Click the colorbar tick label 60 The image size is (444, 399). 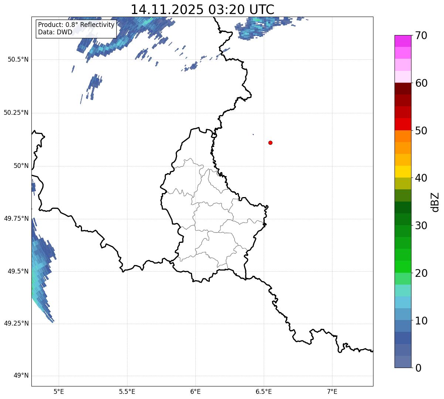tap(421, 83)
